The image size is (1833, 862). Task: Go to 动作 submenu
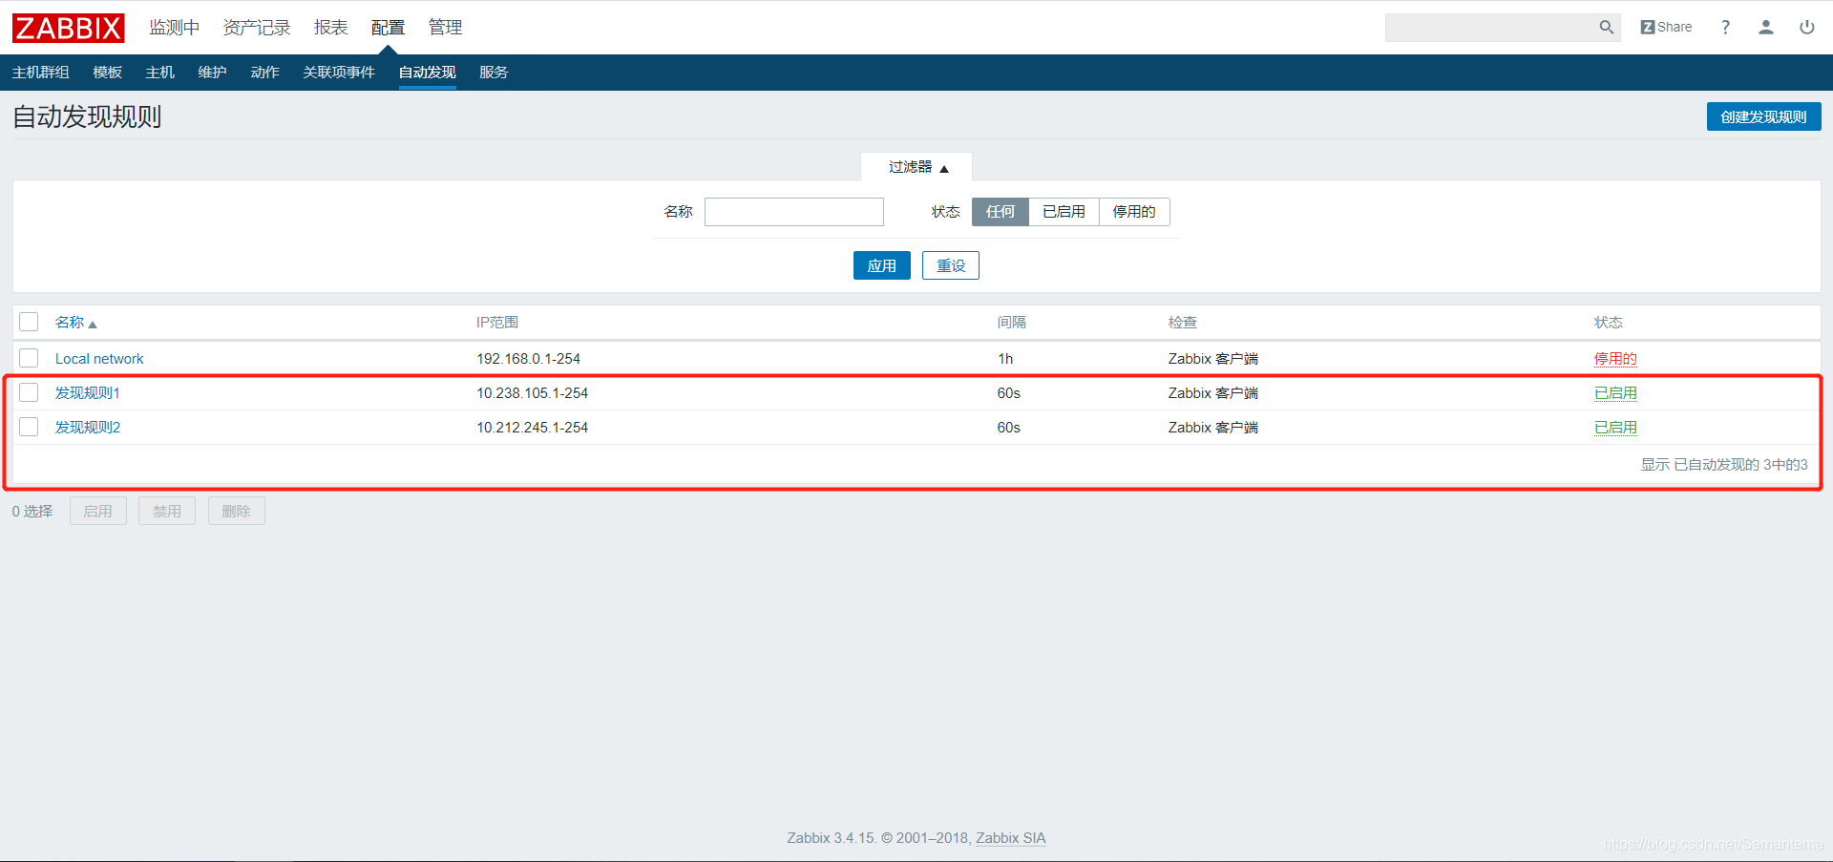point(264,73)
